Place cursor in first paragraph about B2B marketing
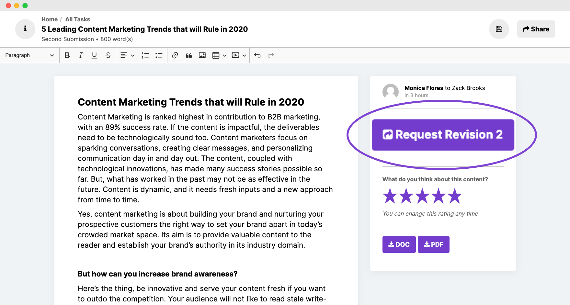Image resolution: width=570 pixels, height=305 pixels. (205, 158)
